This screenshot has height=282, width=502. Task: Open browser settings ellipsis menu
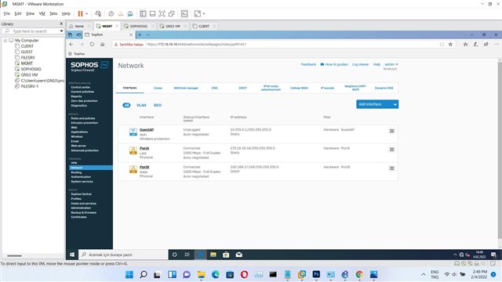[497, 44]
